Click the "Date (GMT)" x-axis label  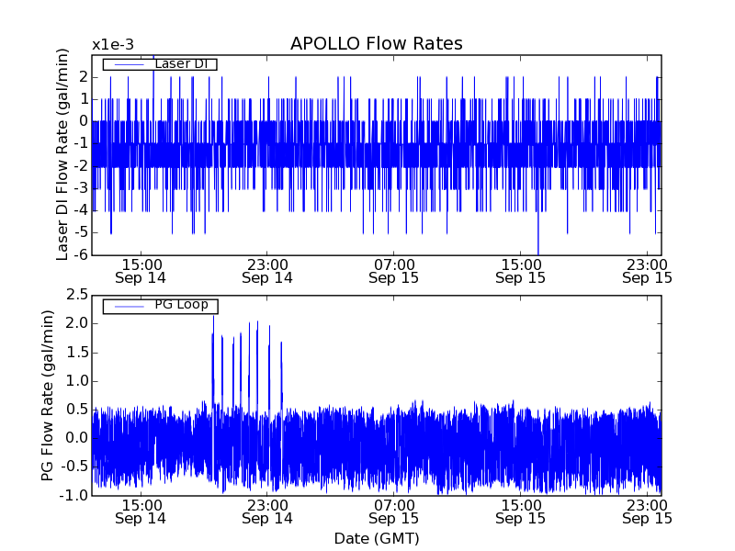[x=376, y=538]
